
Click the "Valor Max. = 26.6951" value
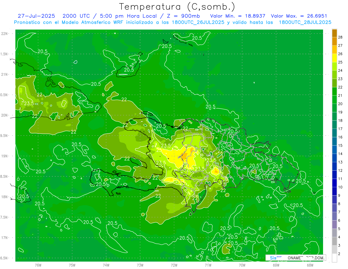[x=299, y=16]
